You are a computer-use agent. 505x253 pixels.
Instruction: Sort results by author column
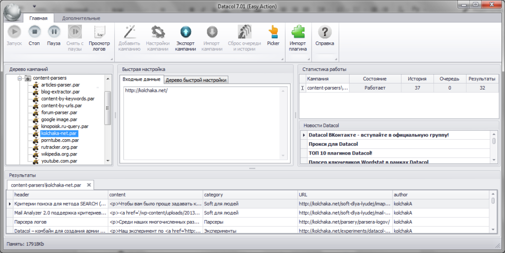(x=440, y=194)
